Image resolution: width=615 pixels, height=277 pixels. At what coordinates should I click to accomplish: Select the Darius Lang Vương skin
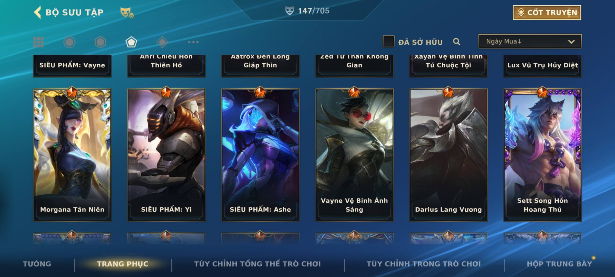pos(448,155)
